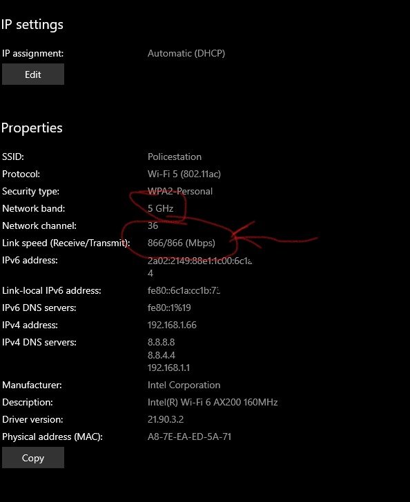Image resolution: width=410 pixels, height=502 pixels.
Task: Click the Copy button below properties
Action: coord(33,458)
